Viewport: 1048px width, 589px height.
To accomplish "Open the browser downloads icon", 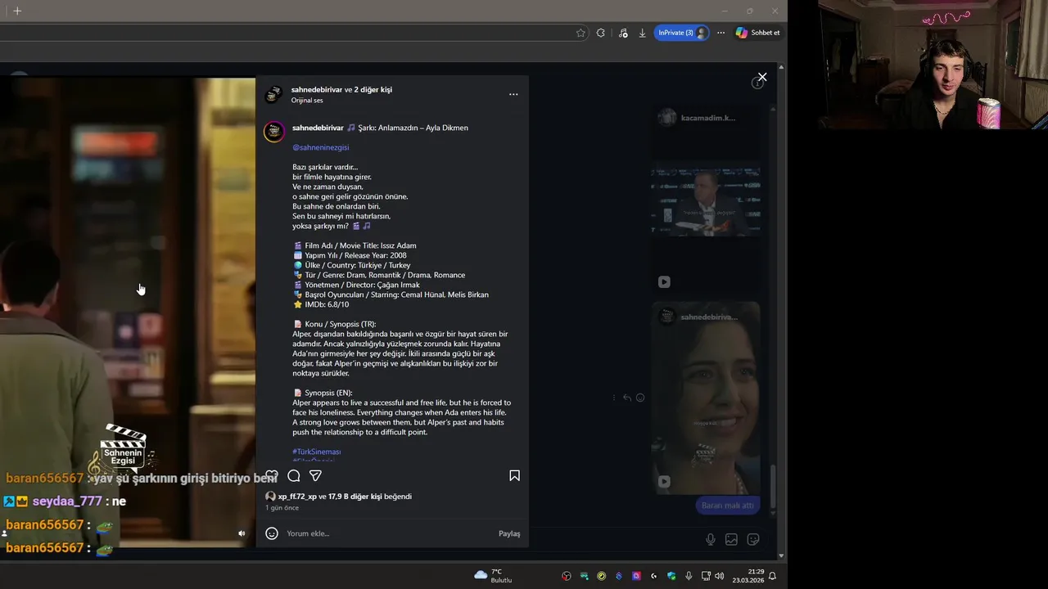I will (643, 33).
